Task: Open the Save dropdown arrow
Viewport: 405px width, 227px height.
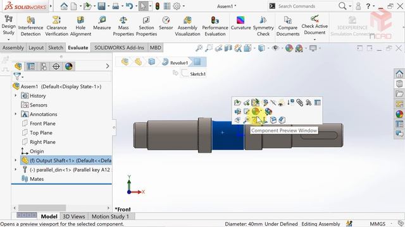Action: pyautogui.click(x=108, y=6)
